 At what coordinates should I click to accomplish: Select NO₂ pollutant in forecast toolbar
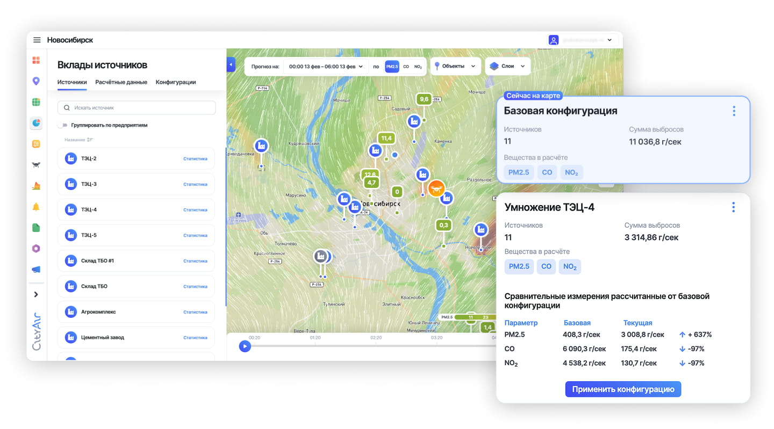(418, 67)
